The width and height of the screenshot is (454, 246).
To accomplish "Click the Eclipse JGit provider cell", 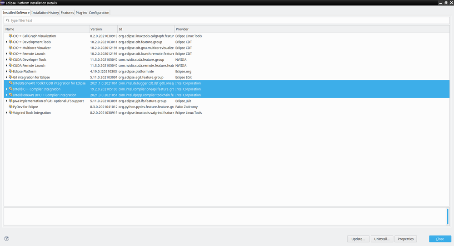I will pyautogui.click(x=183, y=101).
